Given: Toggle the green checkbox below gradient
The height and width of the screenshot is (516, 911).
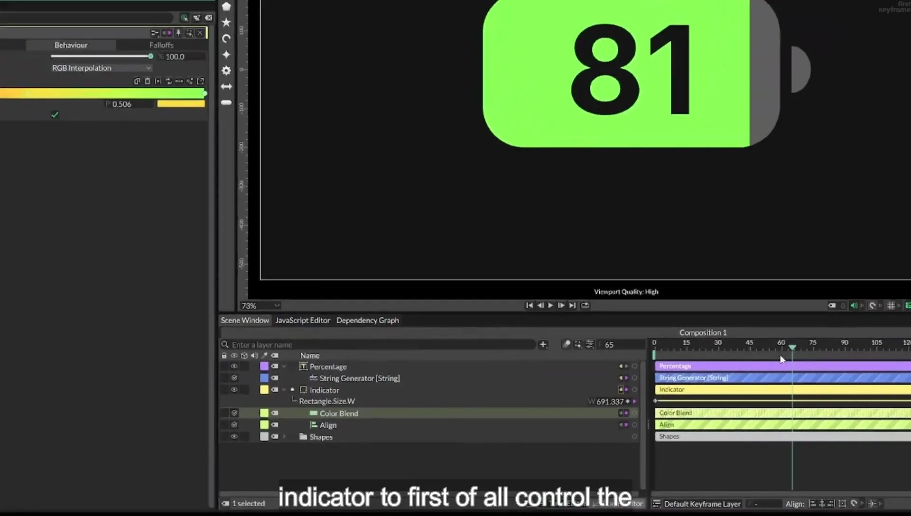Looking at the screenshot, I should pyautogui.click(x=55, y=115).
